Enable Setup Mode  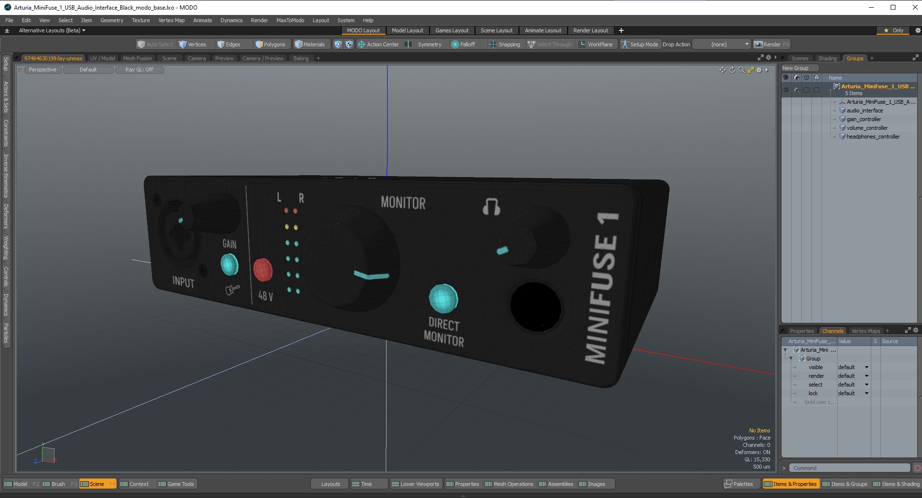[x=640, y=44]
